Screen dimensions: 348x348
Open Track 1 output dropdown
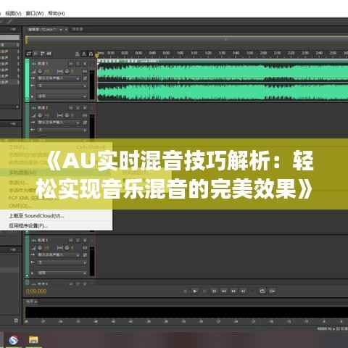pos(62,86)
